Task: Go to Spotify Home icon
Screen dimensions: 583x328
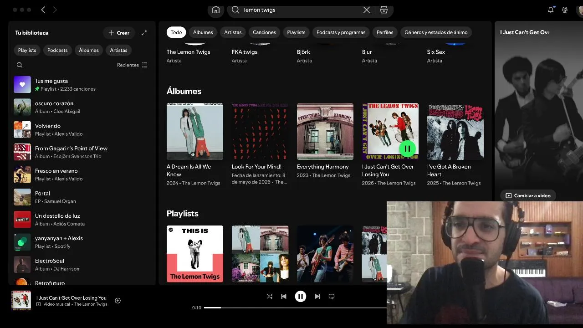Action: click(x=216, y=10)
